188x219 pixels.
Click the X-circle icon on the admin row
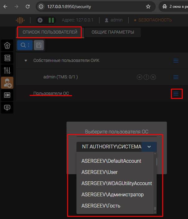pos(153,77)
